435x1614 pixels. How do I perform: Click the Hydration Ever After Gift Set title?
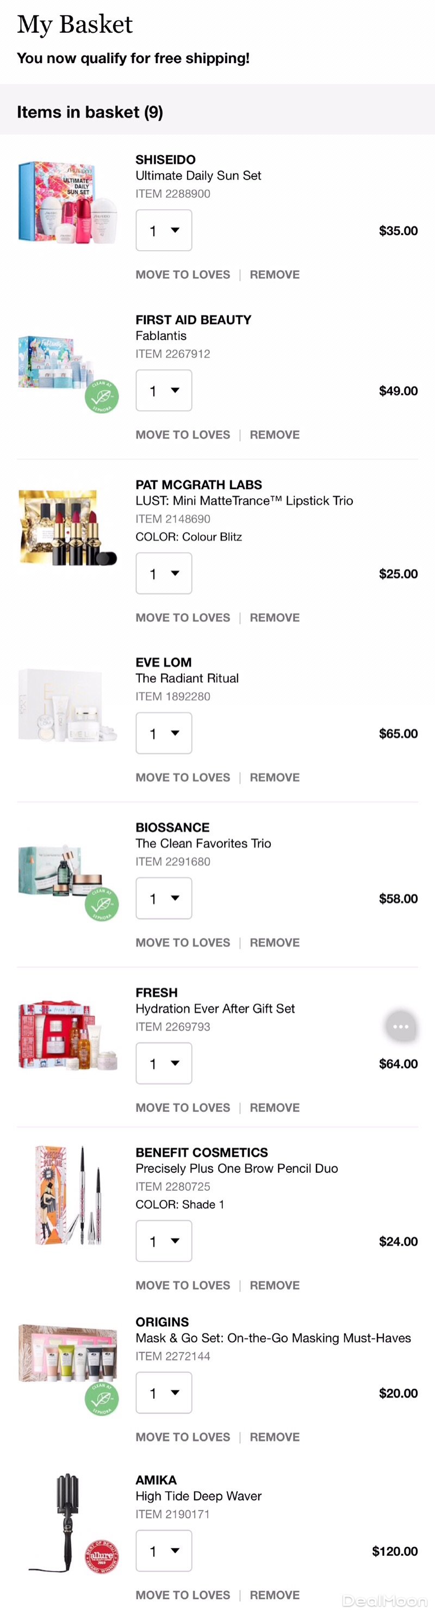(x=215, y=1008)
